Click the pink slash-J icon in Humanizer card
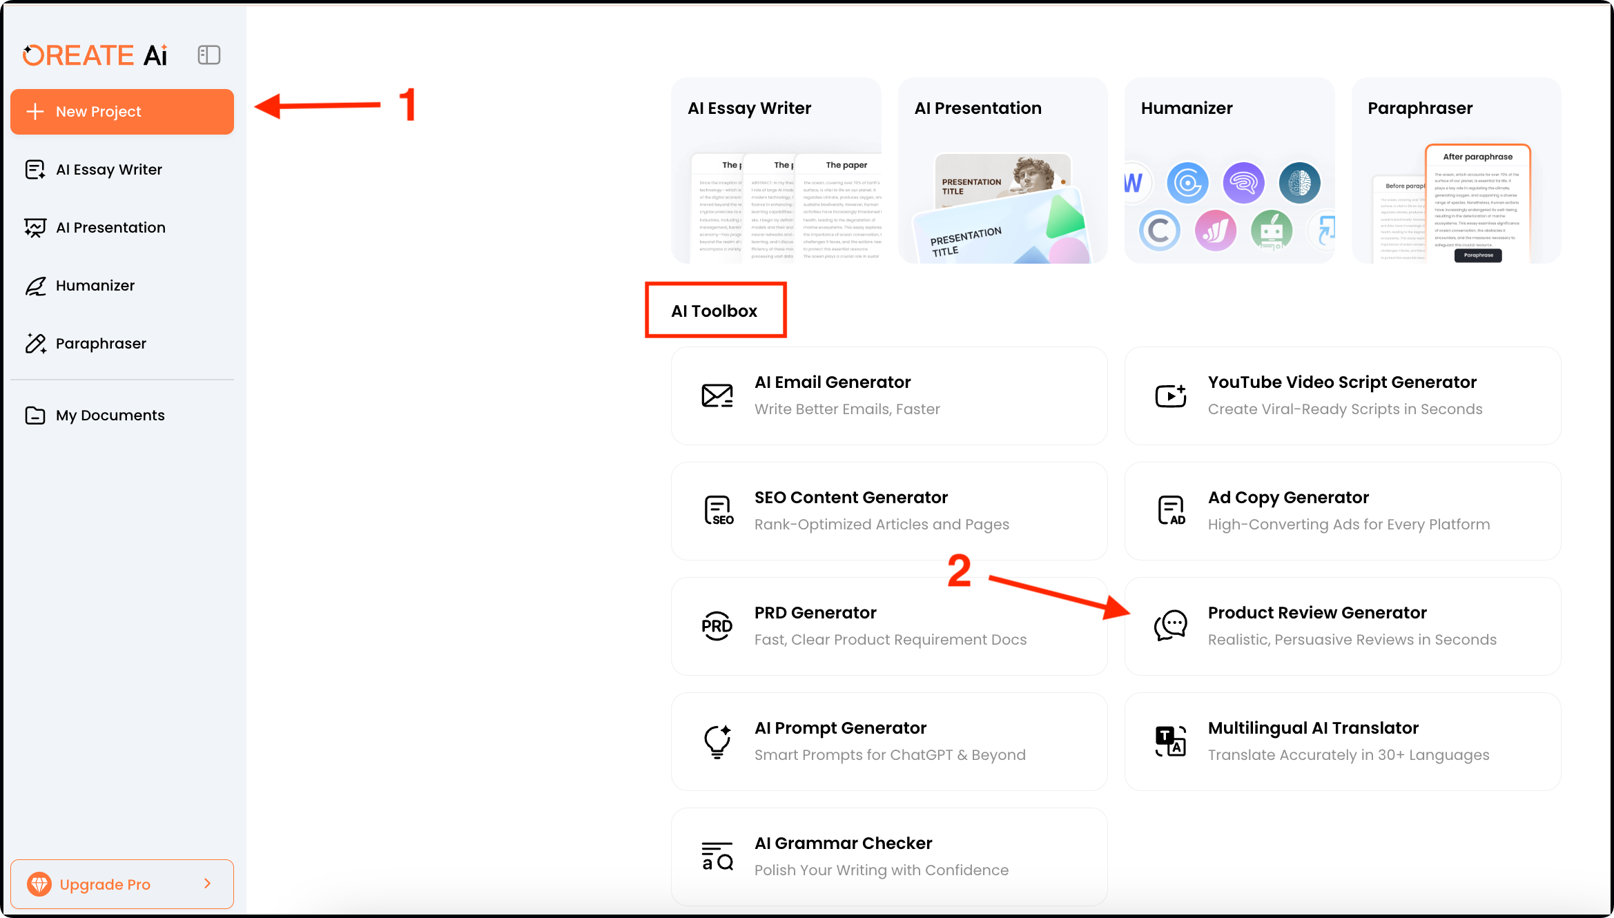 coord(1216,231)
